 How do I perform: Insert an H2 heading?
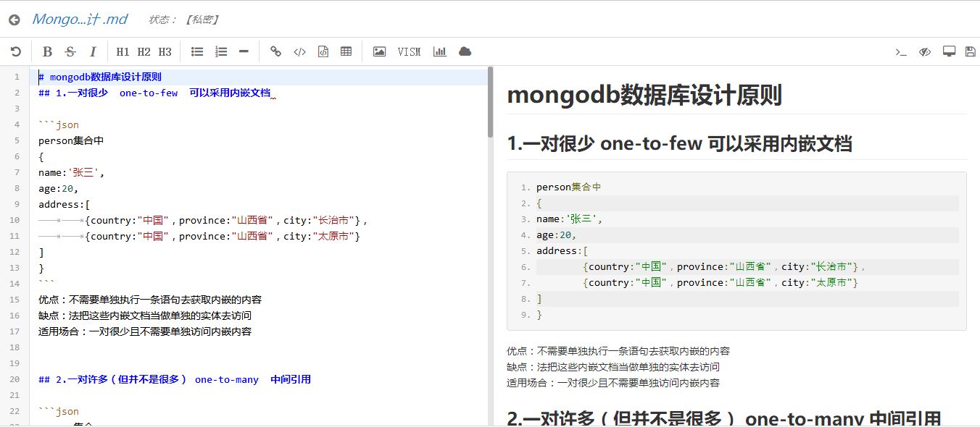[x=144, y=51]
